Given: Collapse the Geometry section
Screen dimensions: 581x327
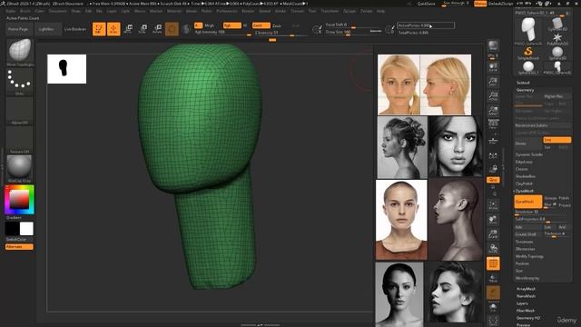Looking at the screenshot, I should tap(525, 90).
